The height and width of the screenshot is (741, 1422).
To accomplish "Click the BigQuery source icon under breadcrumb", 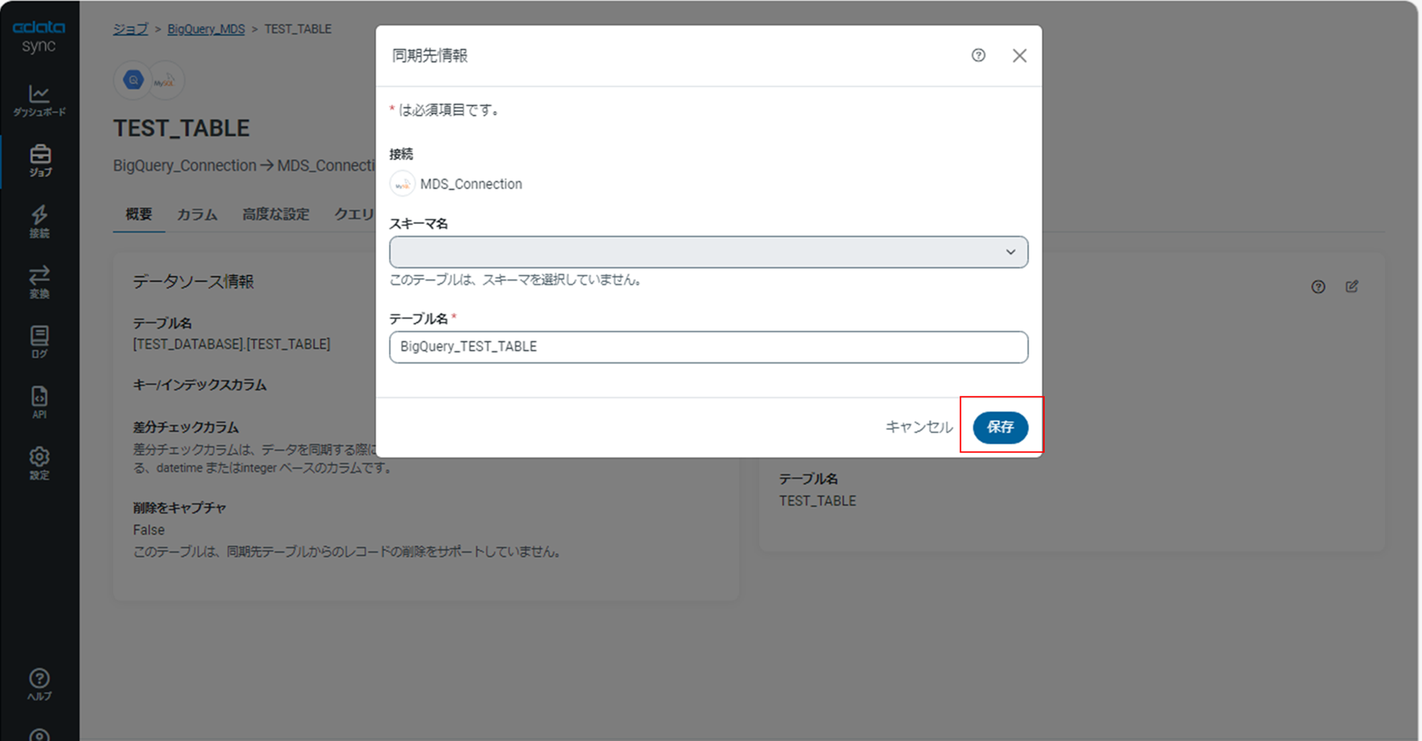I will coord(133,81).
